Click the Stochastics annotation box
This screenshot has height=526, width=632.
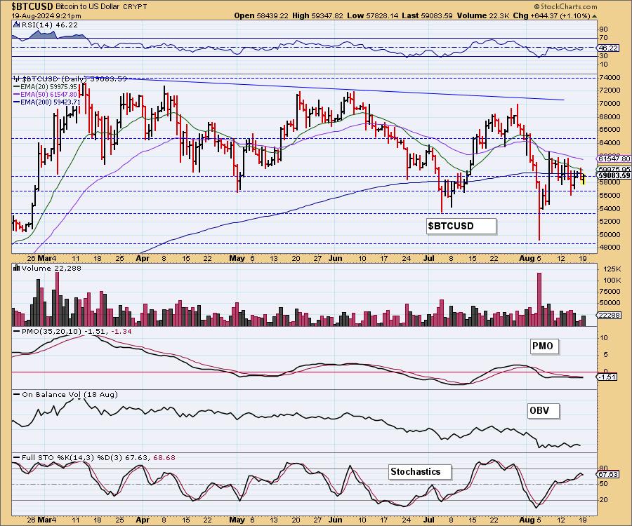pos(419,472)
